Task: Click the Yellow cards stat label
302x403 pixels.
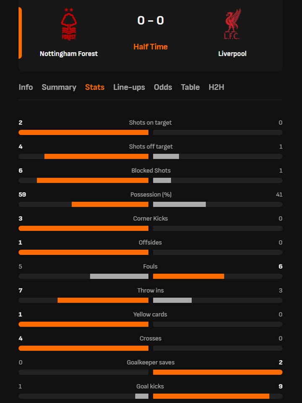Action: click(x=151, y=314)
